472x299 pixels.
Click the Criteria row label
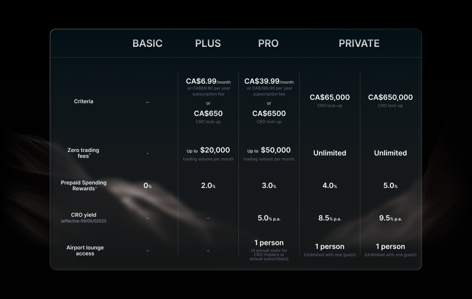click(x=84, y=101)
